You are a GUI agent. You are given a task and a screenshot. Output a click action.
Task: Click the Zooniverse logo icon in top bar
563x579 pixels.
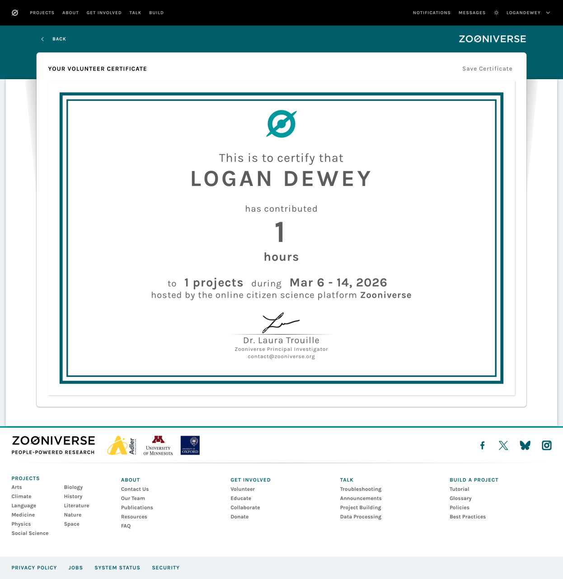[15, 13]
